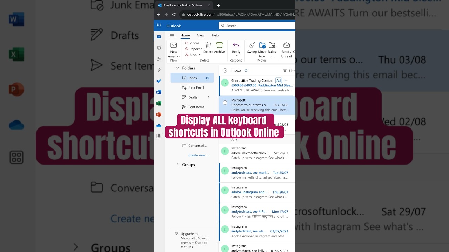The image size is (449, 252).
Task: Open the Sent Items folder
Action: click(x=192, y=107)
